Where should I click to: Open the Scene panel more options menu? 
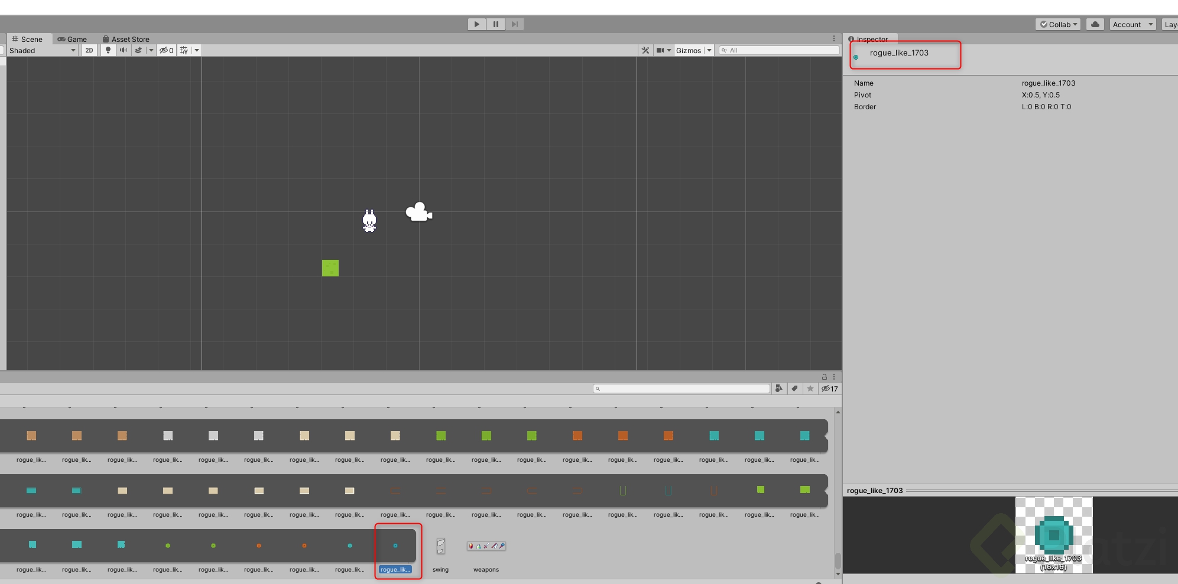click(x=834, y=38)
